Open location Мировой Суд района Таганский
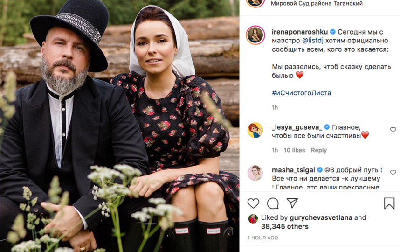The image size is (400, 252). (x=317, y=4)
